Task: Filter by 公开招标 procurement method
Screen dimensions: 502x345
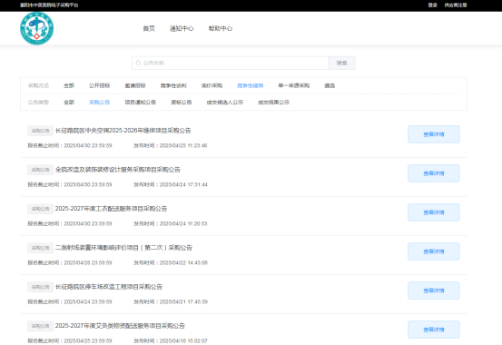Action: click(99, 85)
